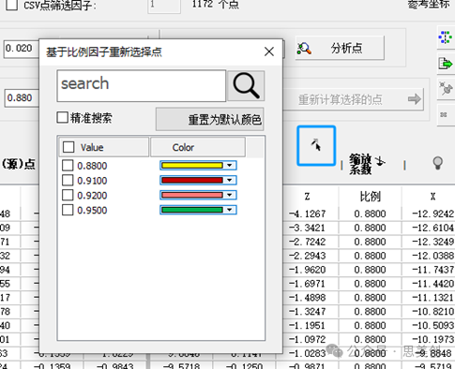Click the 0.020 input field
Screen dimensions: 455x369
[x=22, y=49]
